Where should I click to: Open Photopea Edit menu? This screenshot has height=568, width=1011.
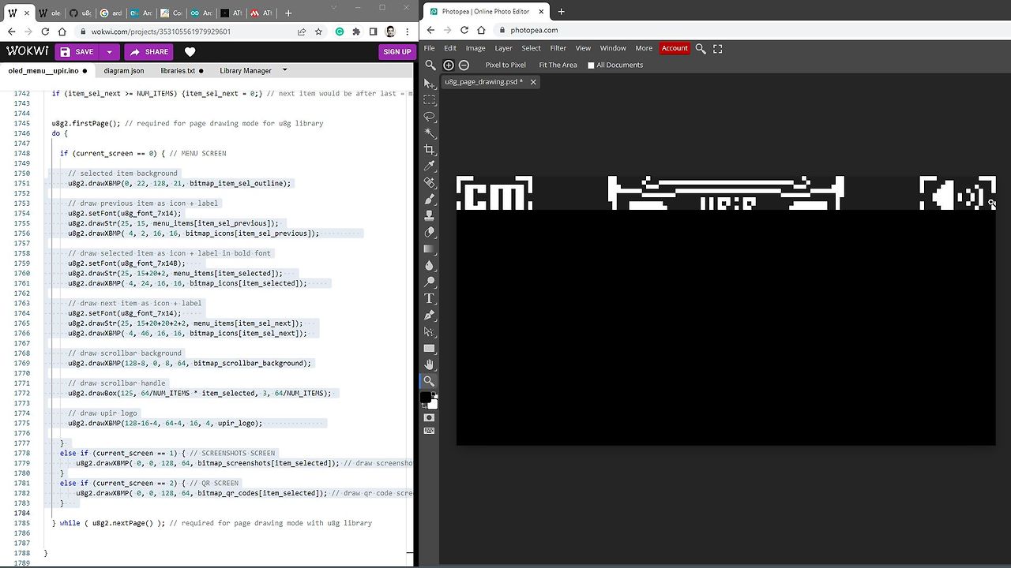click(450, 48)
